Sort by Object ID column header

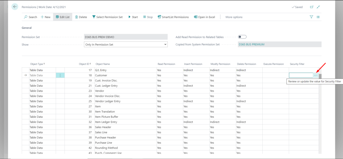[x=85, y=64]
